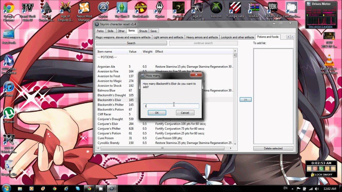Click the red power button in lock widget
Screen dimensions: 342x192
pyautogui.click(x=315, y=169)
